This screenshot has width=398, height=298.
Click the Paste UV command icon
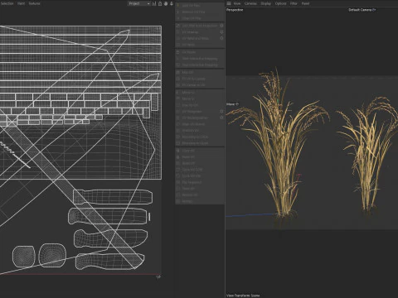pyautogui.click(x=178, y=157)
